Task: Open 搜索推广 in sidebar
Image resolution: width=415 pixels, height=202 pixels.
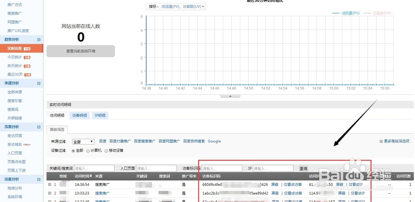Action: (x=15, y=13)
